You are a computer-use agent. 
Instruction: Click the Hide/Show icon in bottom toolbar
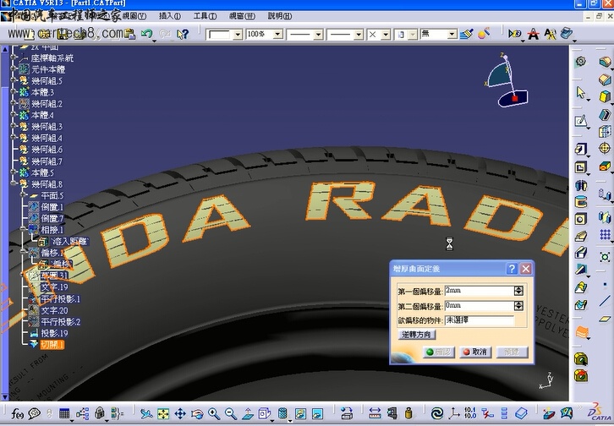tap(300, 413)
